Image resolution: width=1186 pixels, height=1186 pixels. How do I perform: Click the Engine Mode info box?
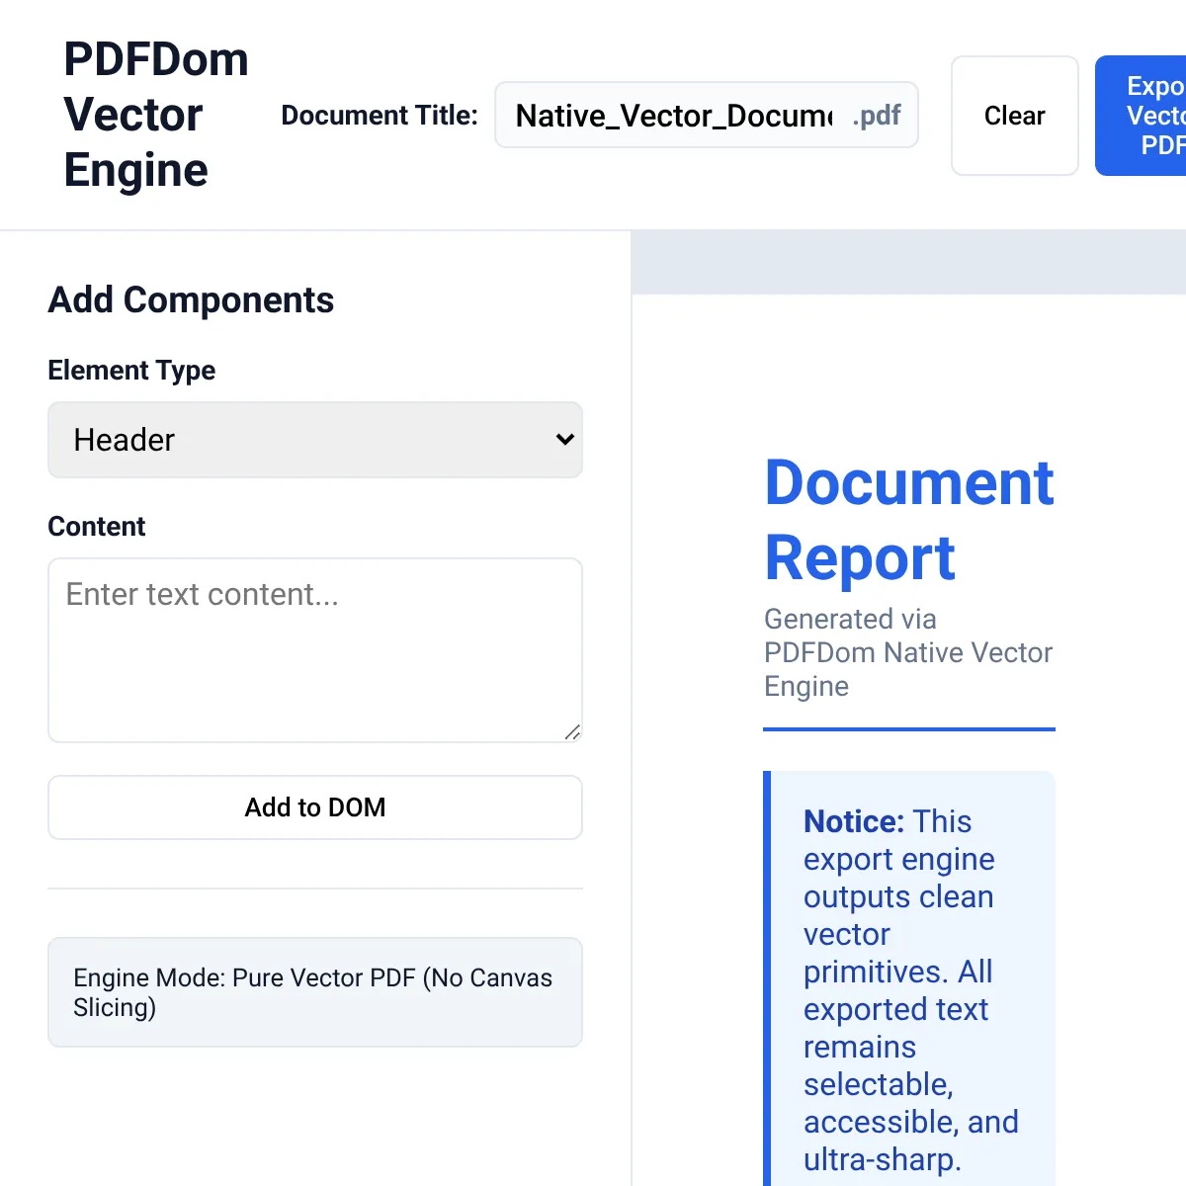(x=315, y=992)
